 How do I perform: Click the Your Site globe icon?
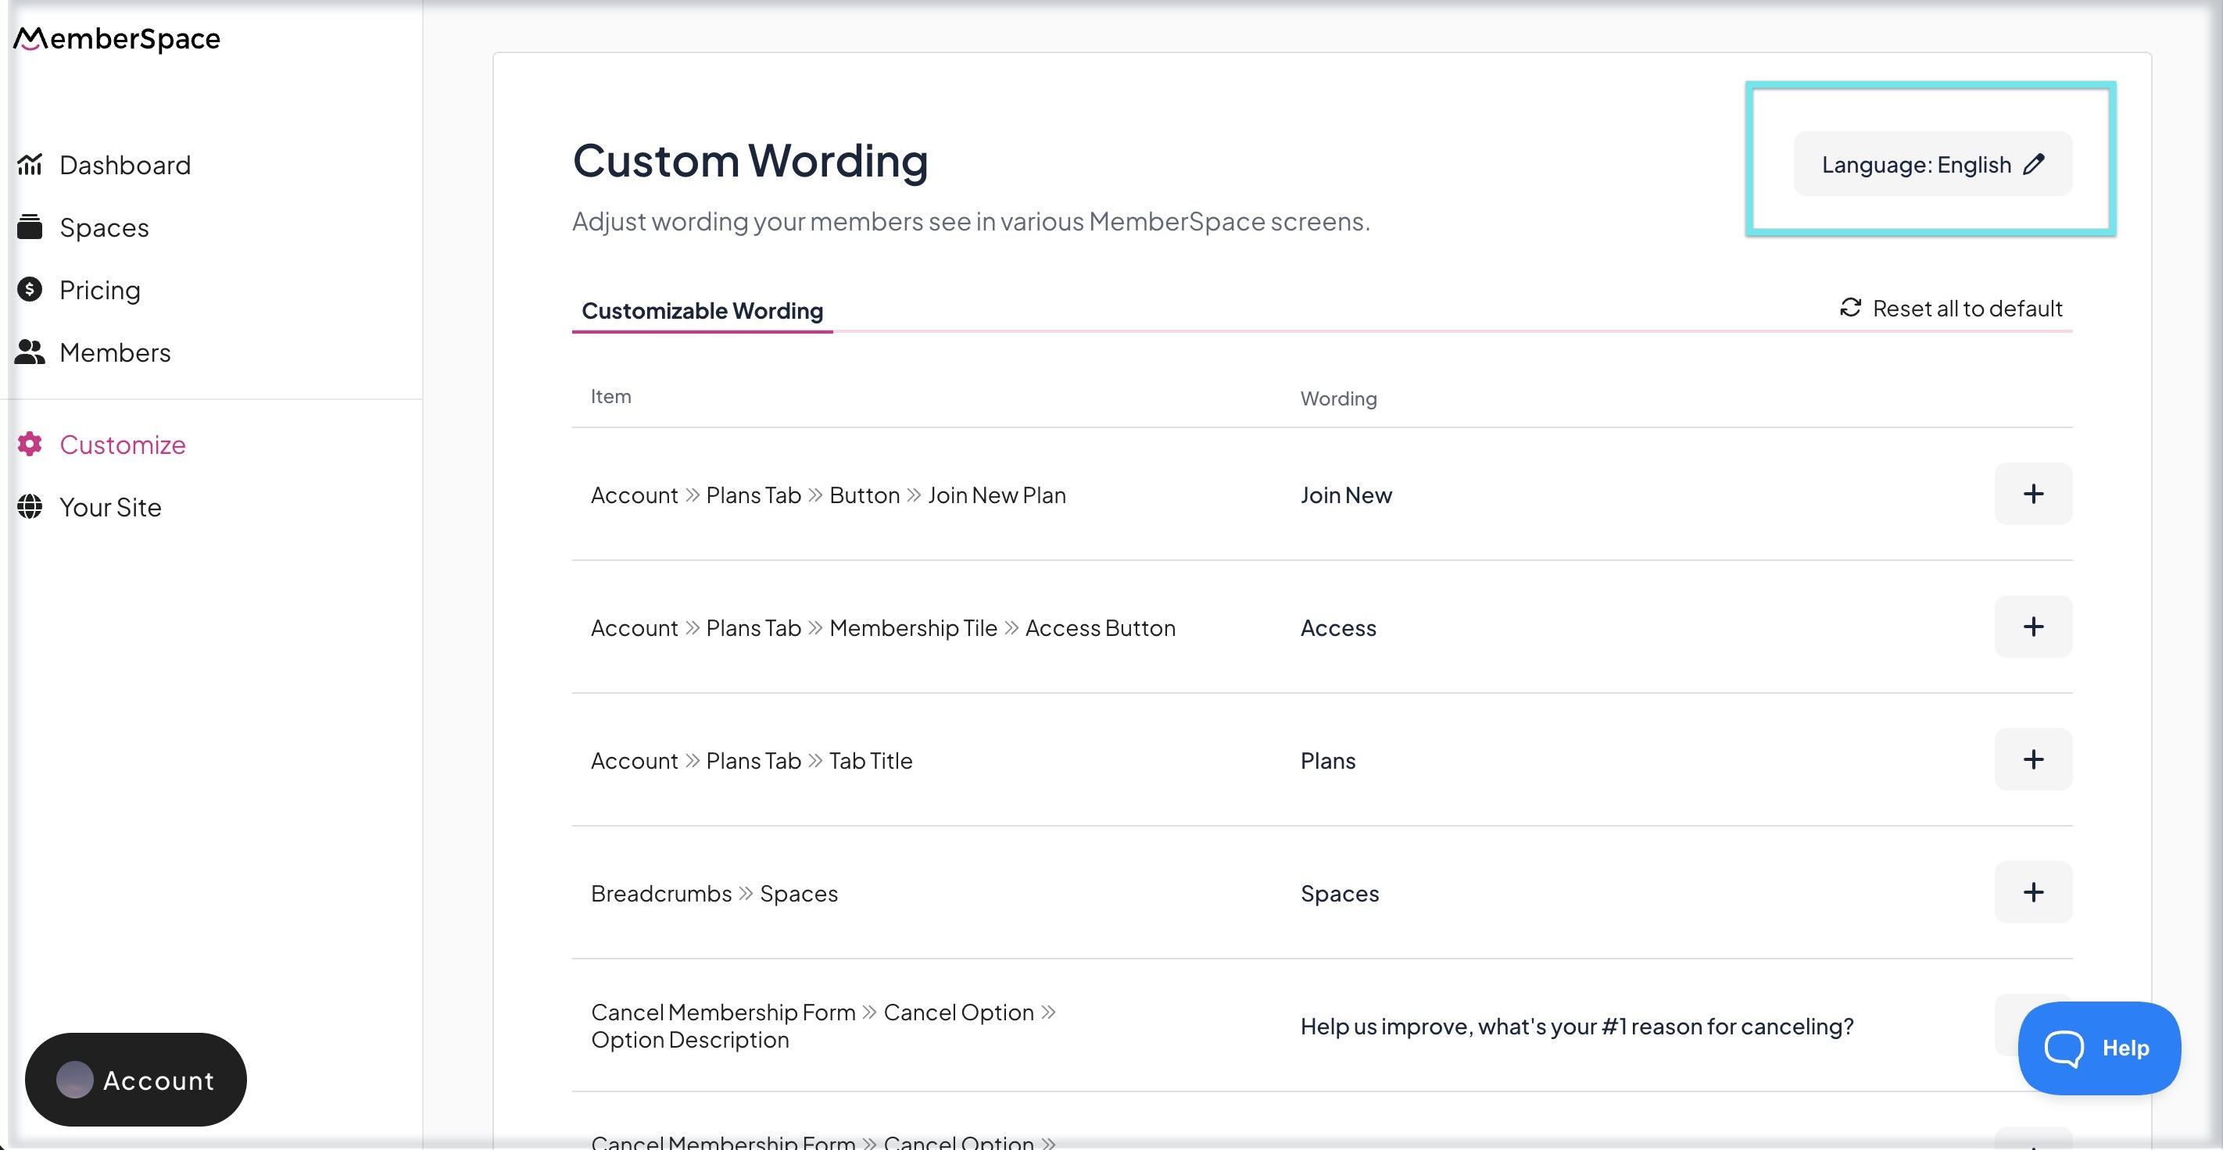click(x=30, y=506)
